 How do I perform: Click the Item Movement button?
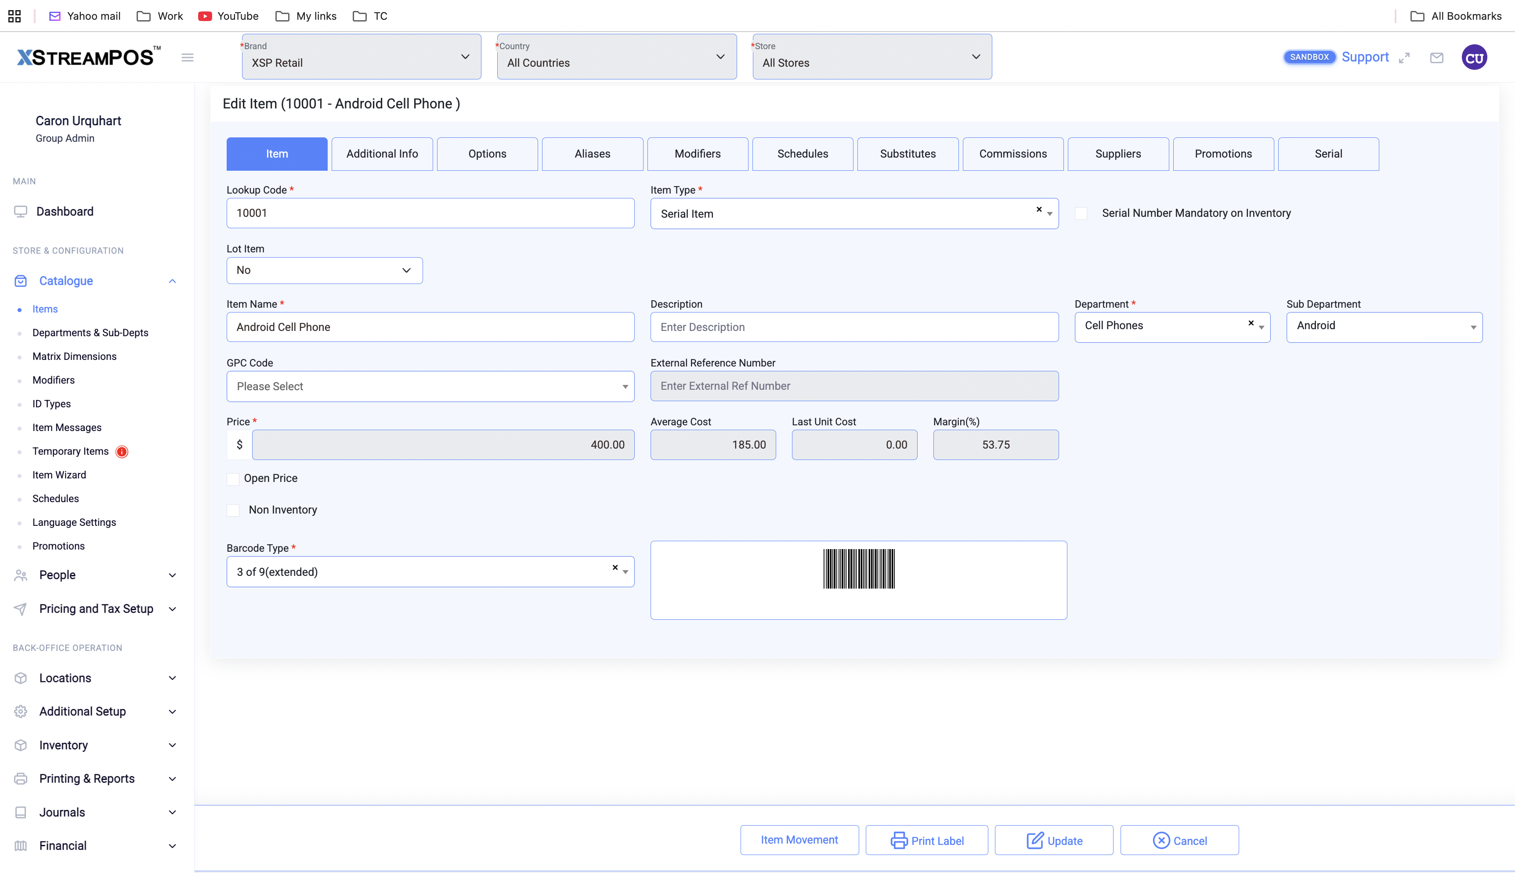799,840
